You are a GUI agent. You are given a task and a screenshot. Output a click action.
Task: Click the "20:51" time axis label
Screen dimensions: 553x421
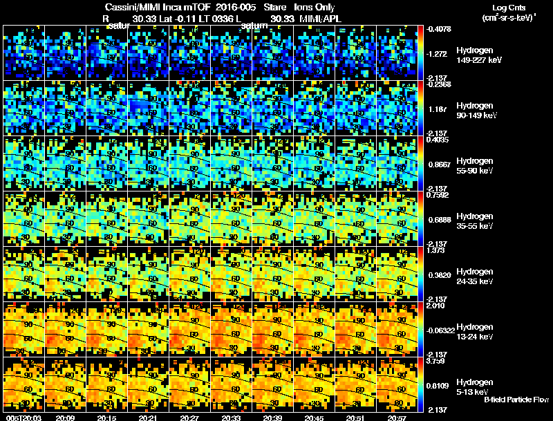point(355,418)
